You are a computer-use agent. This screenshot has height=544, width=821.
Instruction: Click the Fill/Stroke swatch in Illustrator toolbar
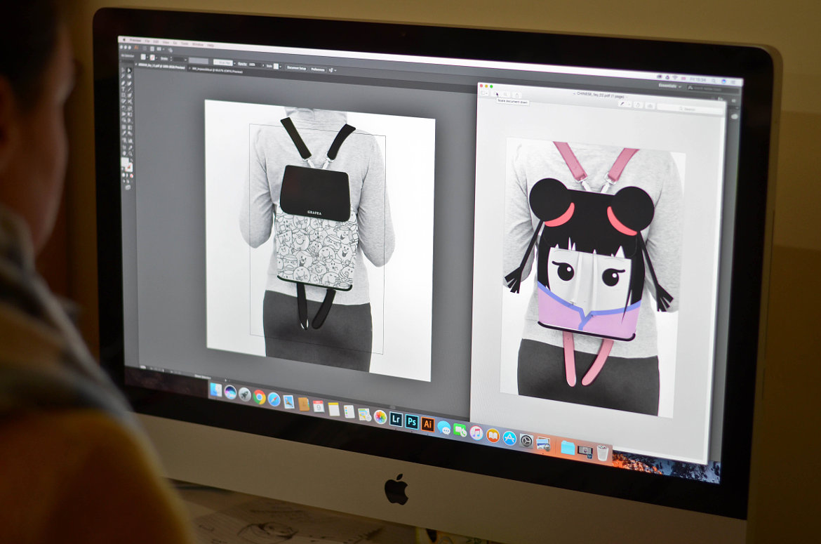127,165
